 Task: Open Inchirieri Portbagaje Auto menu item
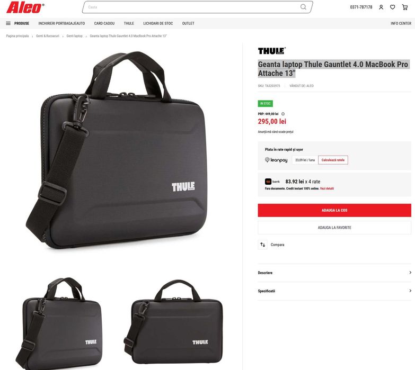(61, 23)
